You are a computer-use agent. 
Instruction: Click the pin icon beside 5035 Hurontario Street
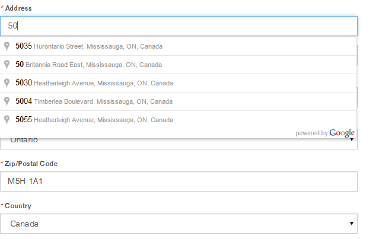7,46
